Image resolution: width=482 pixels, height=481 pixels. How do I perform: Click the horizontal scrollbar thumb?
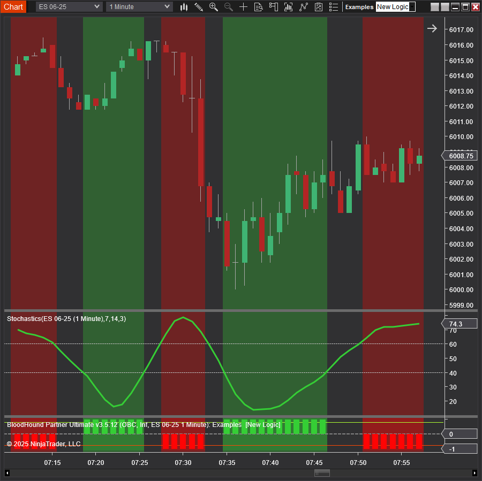(x=322, y=473)
